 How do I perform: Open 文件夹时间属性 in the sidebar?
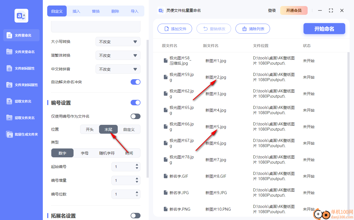(x=21, y=85)
